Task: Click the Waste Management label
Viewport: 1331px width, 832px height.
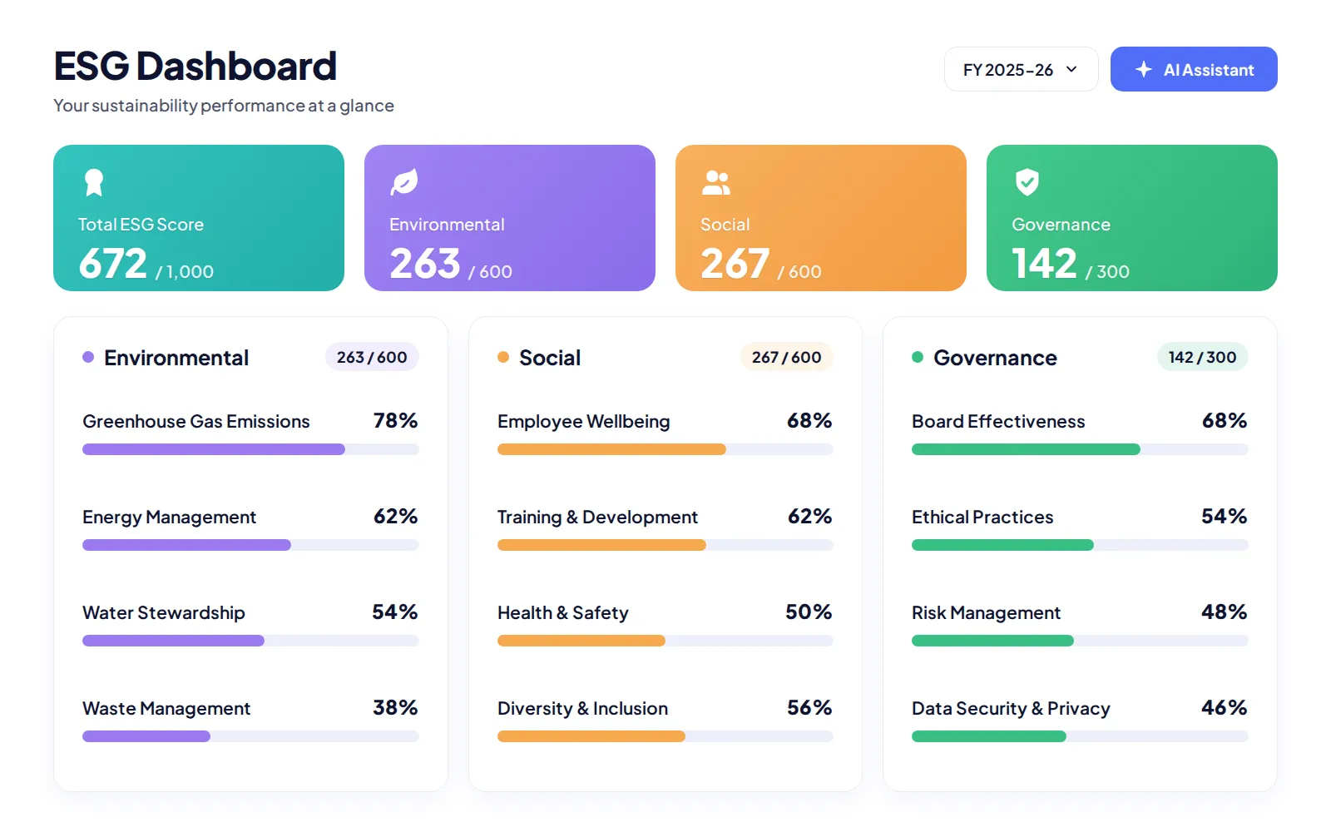Action: (166, 709)
